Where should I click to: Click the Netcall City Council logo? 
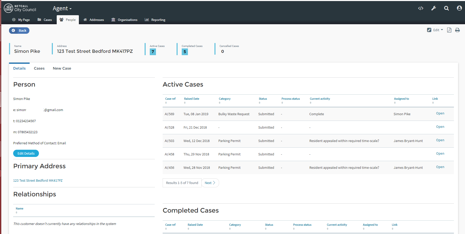[20, 8]
